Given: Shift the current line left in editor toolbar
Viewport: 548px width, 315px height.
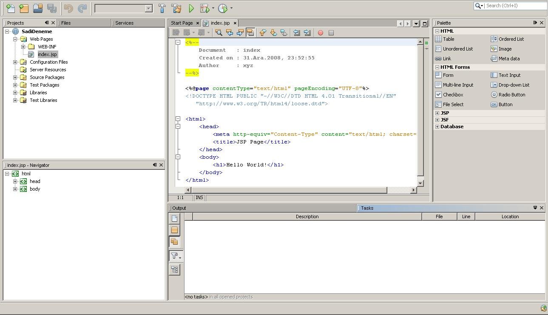Looking at the screenshot, I should pos(296,32).
